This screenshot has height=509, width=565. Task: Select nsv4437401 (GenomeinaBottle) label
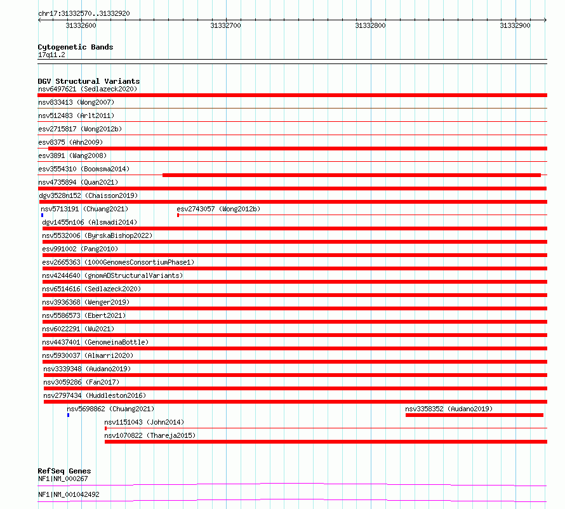coord(95,342)
